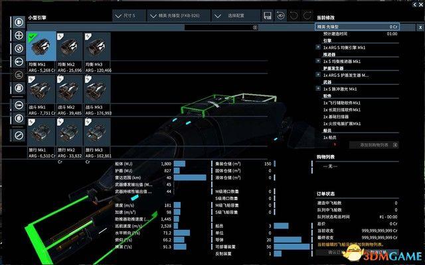Select the 均衡 Mk3 engine thumbnail

click(98, 46)
